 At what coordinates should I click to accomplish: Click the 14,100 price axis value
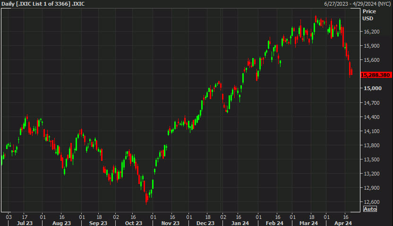(371, 131)
